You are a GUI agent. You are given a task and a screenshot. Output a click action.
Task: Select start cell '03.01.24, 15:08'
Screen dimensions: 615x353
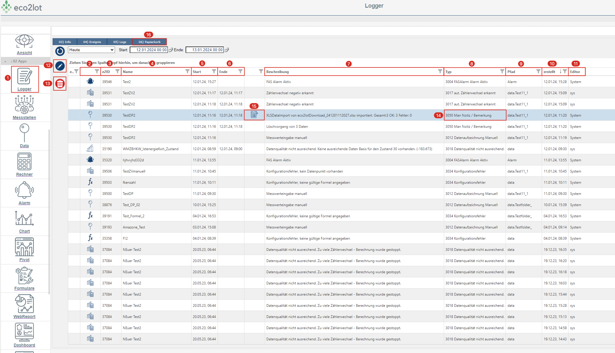[x=204, y=227]
